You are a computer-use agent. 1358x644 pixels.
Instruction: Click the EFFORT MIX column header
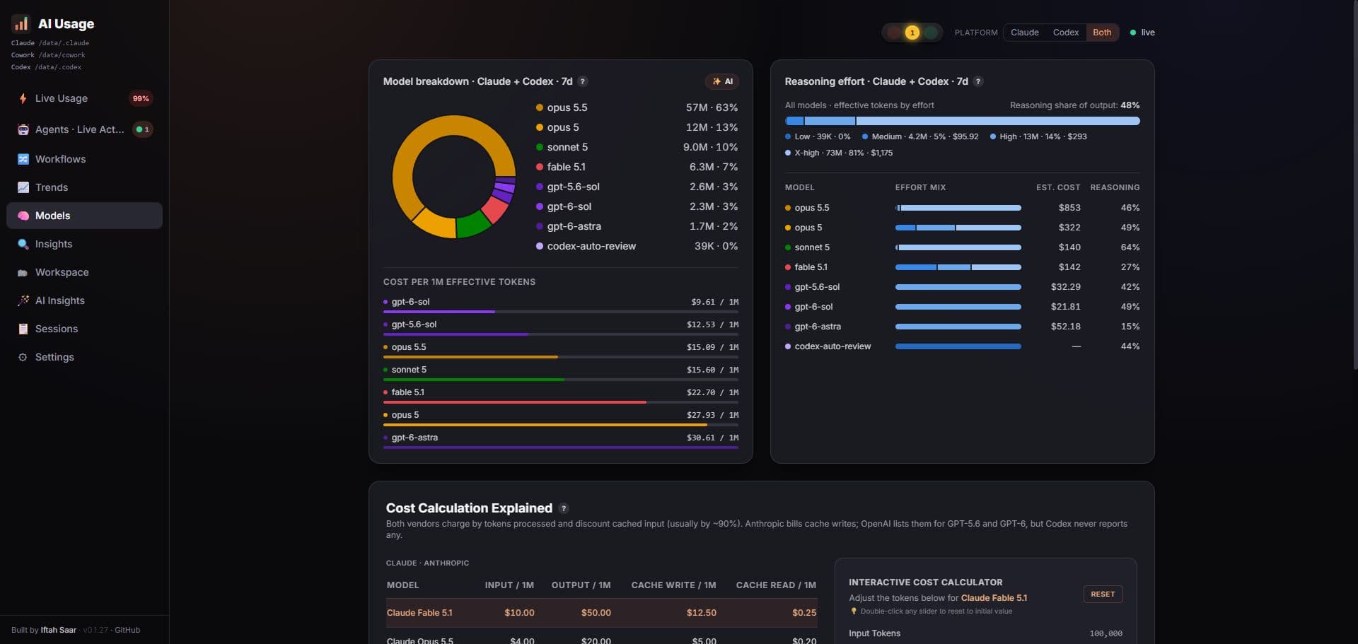click(x=920, y=187)
